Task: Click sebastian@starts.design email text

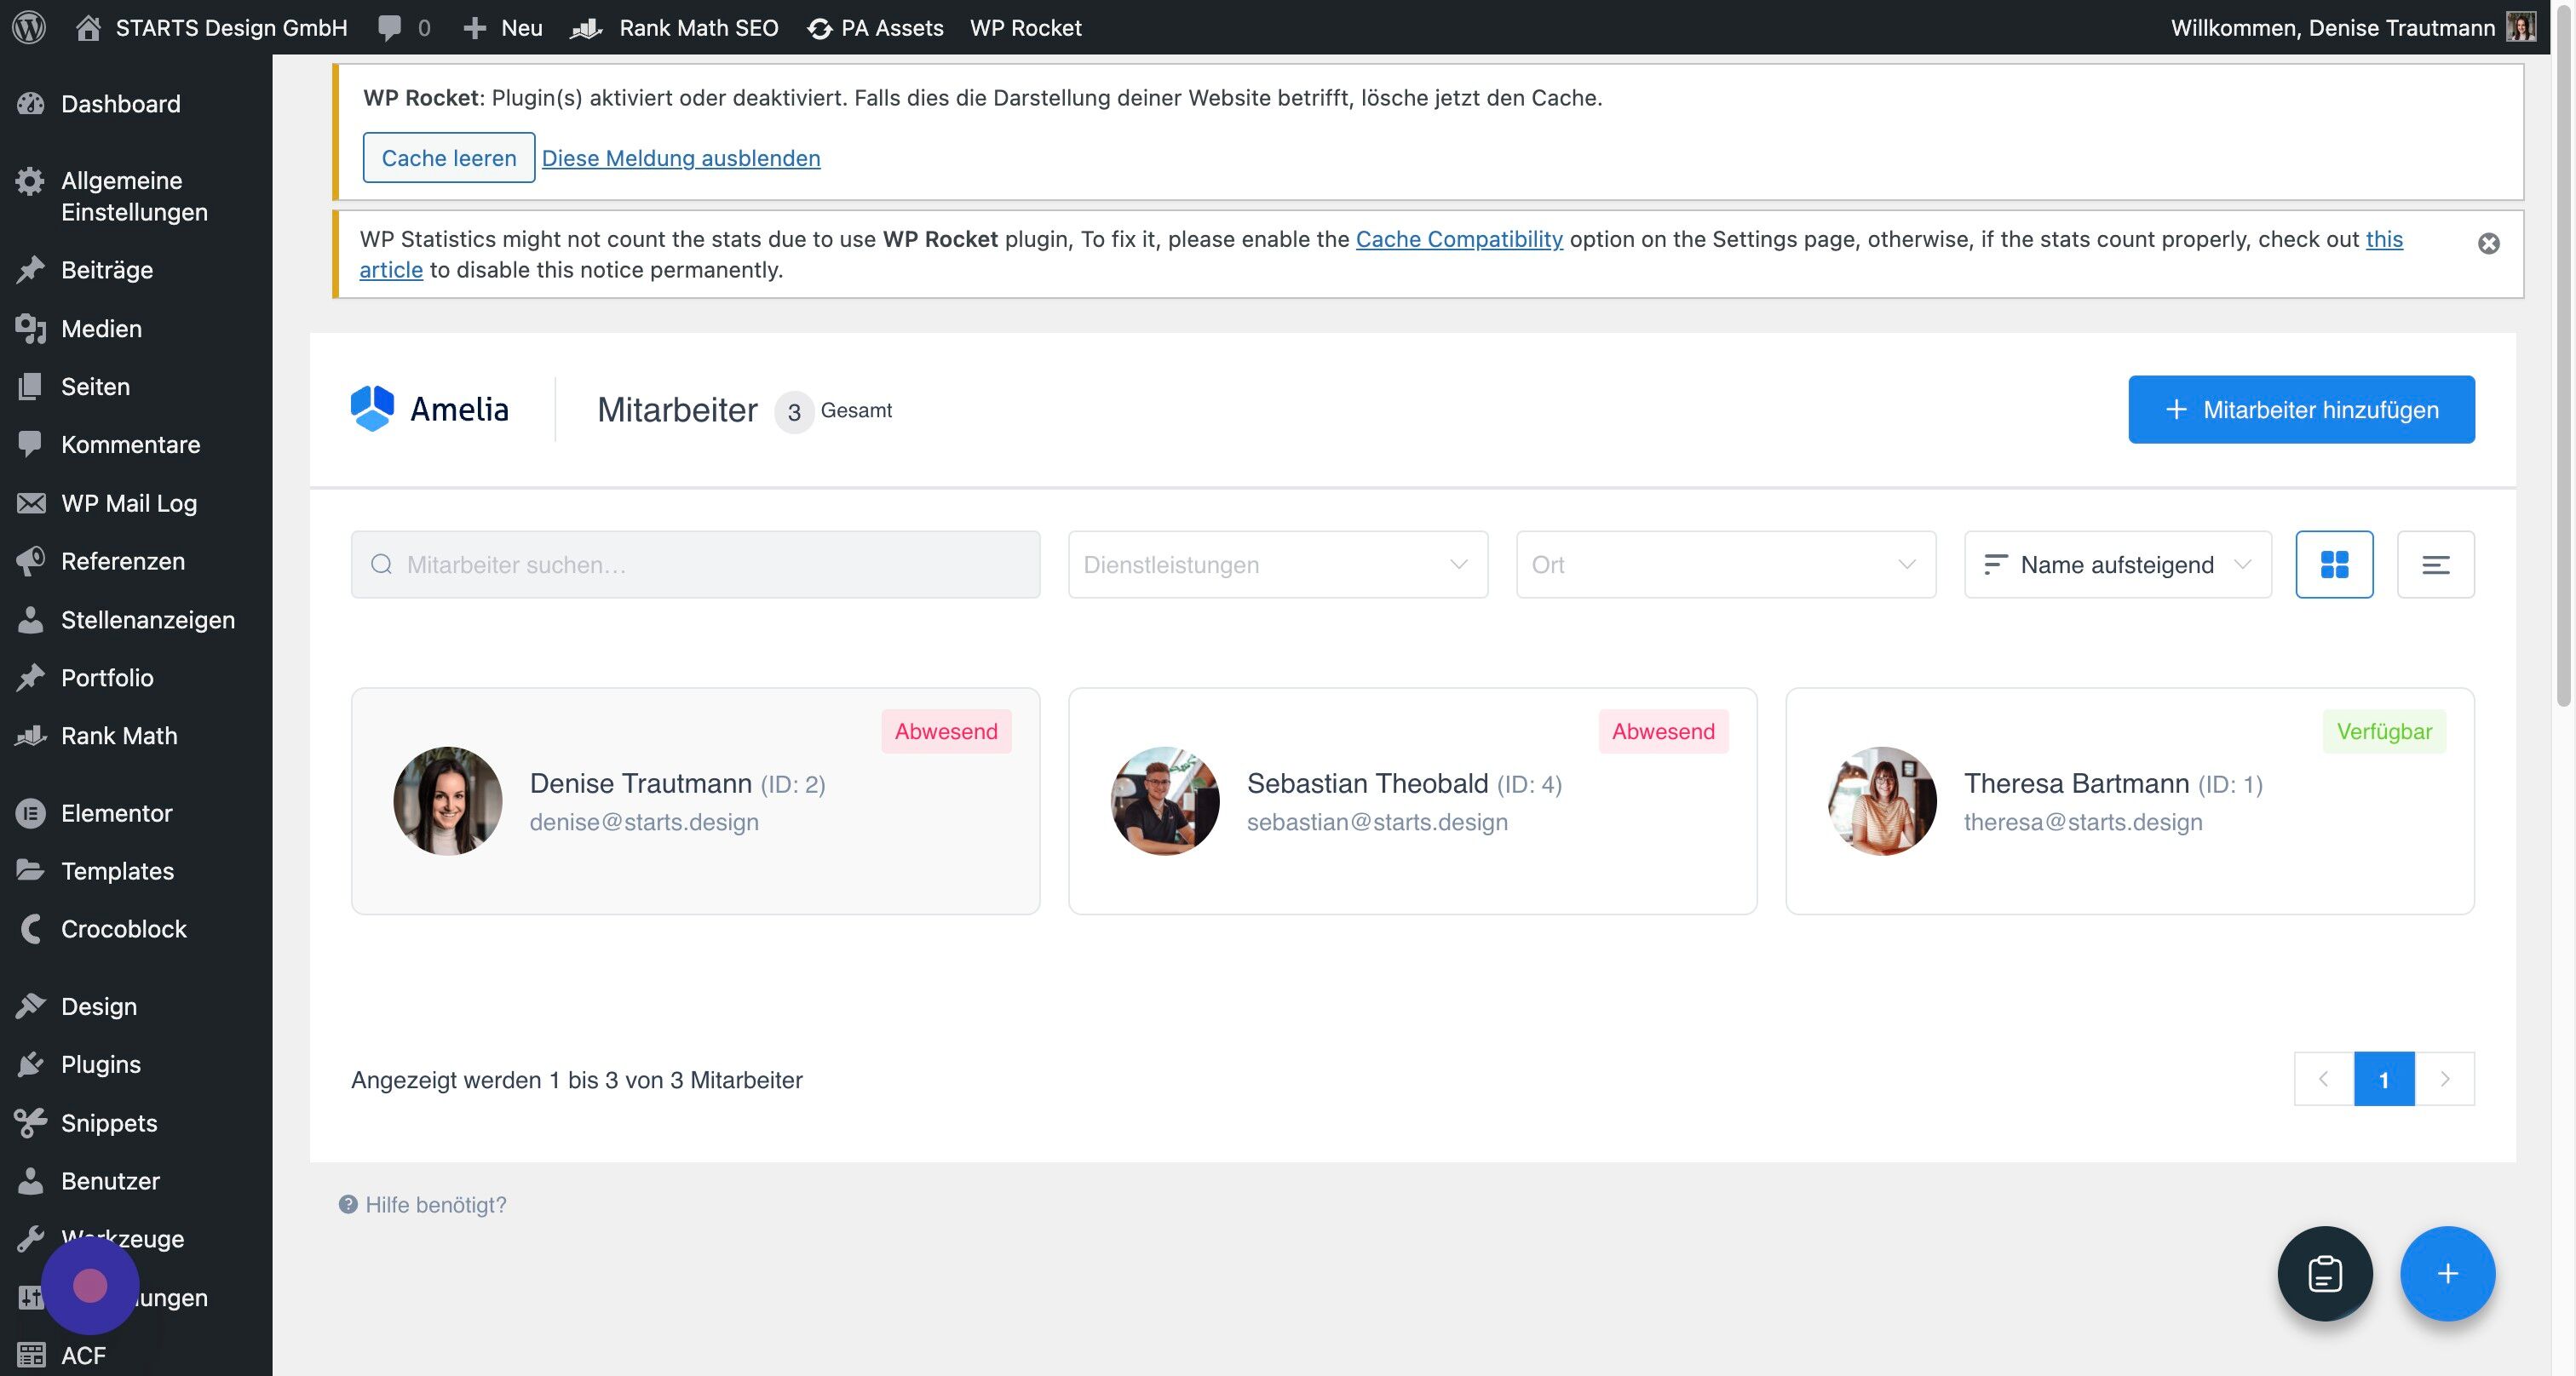Action: pyautogui.click(x=1377, y=823)
